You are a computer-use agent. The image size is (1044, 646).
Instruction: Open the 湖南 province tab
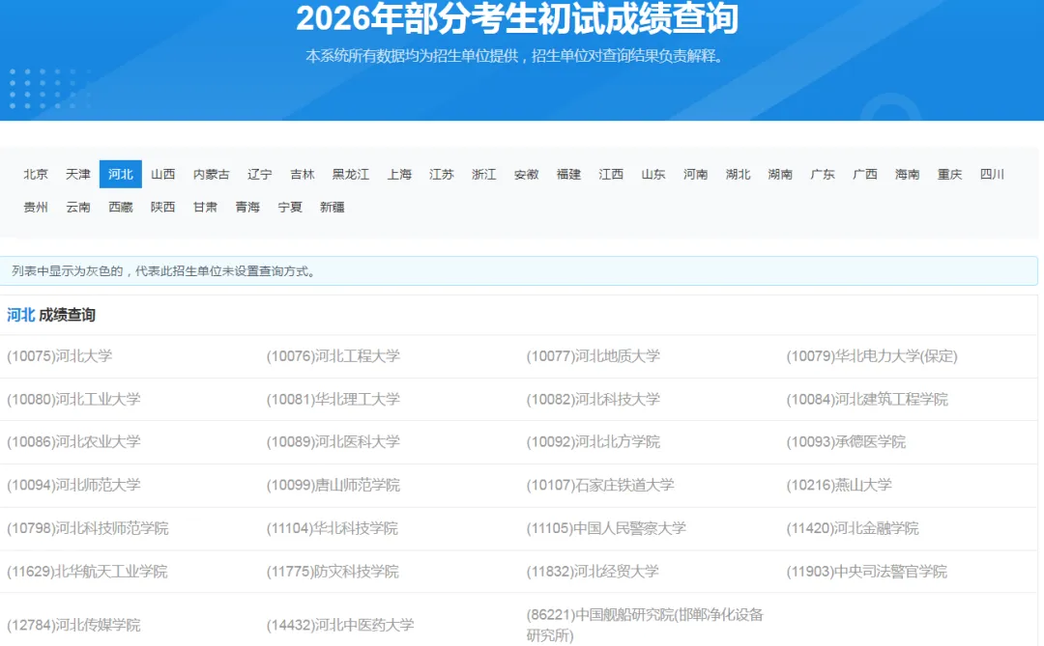pos(780,175)
